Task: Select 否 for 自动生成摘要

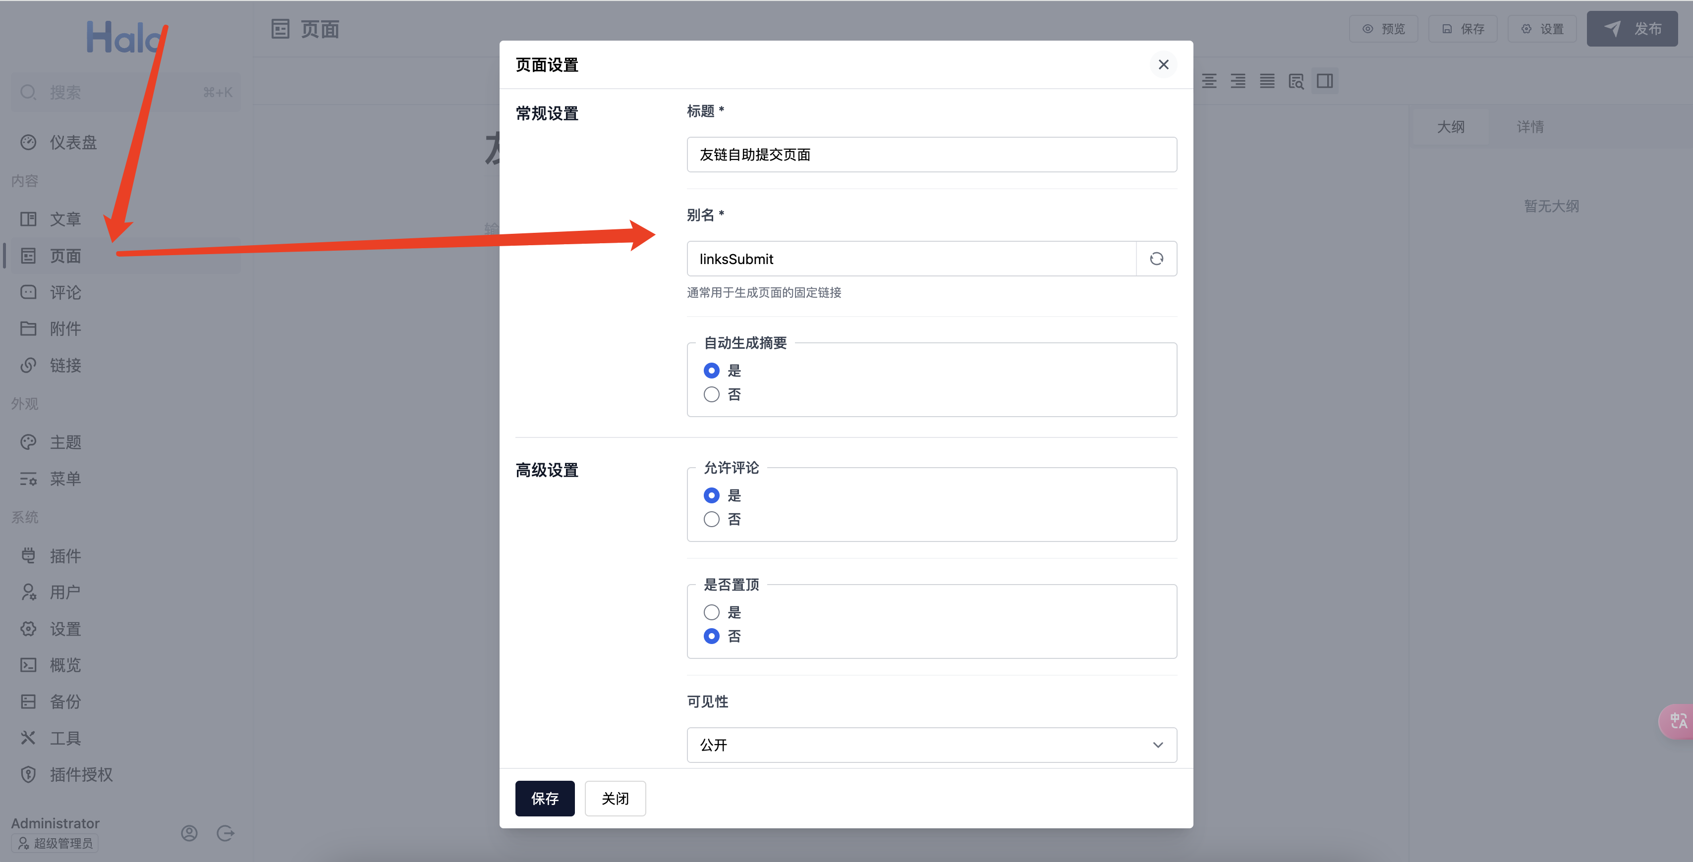Action: tap(711, 394)
